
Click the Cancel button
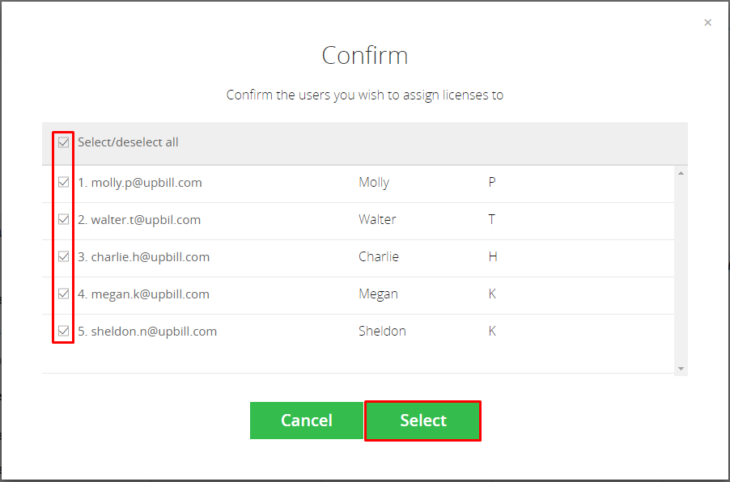point(307,421)
